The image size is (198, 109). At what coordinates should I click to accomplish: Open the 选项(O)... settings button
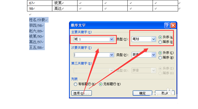coord(82,93)
